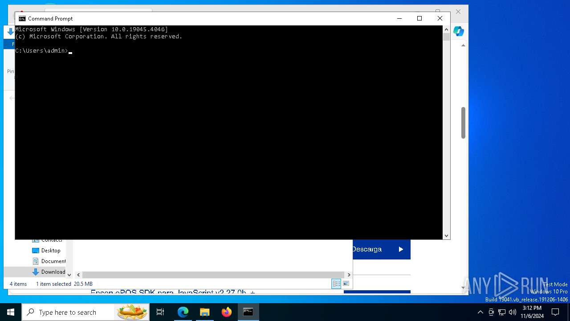Image resolution: width=570 pixels, height=321 pixels.
Task: Show hidden system tray icons
Action: click(480, 312)
